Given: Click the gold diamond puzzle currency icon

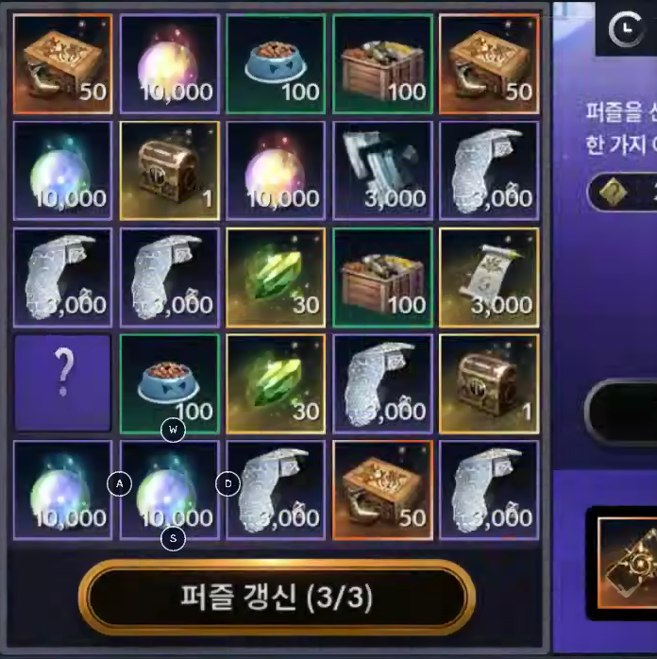Looking at the screenshot, I should tap(613, 192).
